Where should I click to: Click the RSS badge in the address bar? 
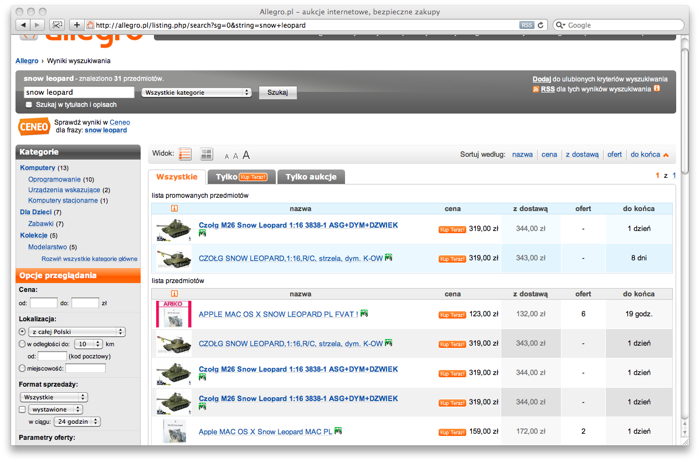(527, 25)
